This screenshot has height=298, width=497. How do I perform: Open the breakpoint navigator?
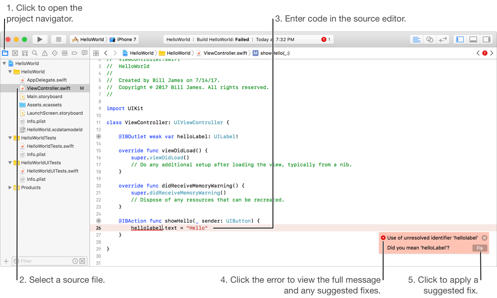(x=75, y=53)
